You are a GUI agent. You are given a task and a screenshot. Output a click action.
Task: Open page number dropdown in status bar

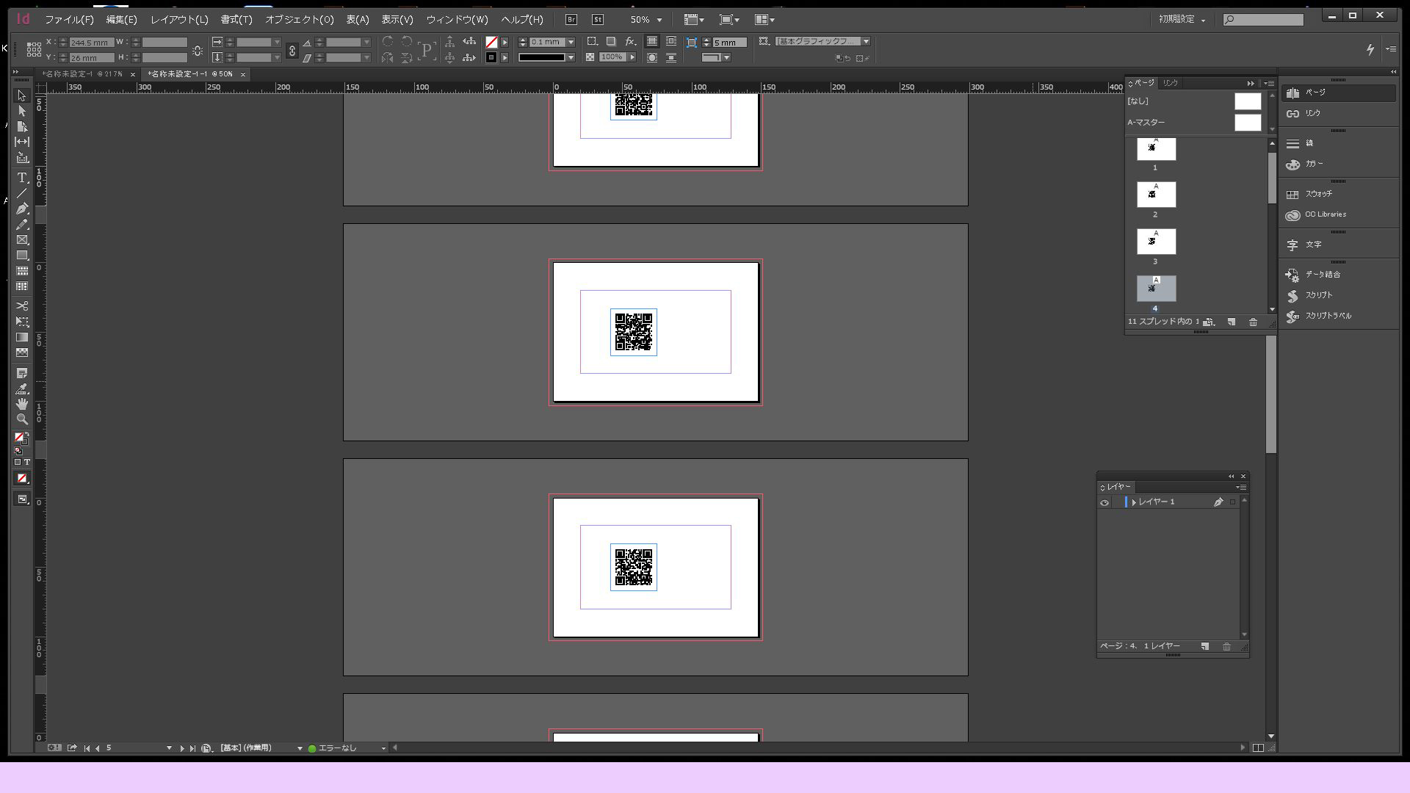click(169, 748)
